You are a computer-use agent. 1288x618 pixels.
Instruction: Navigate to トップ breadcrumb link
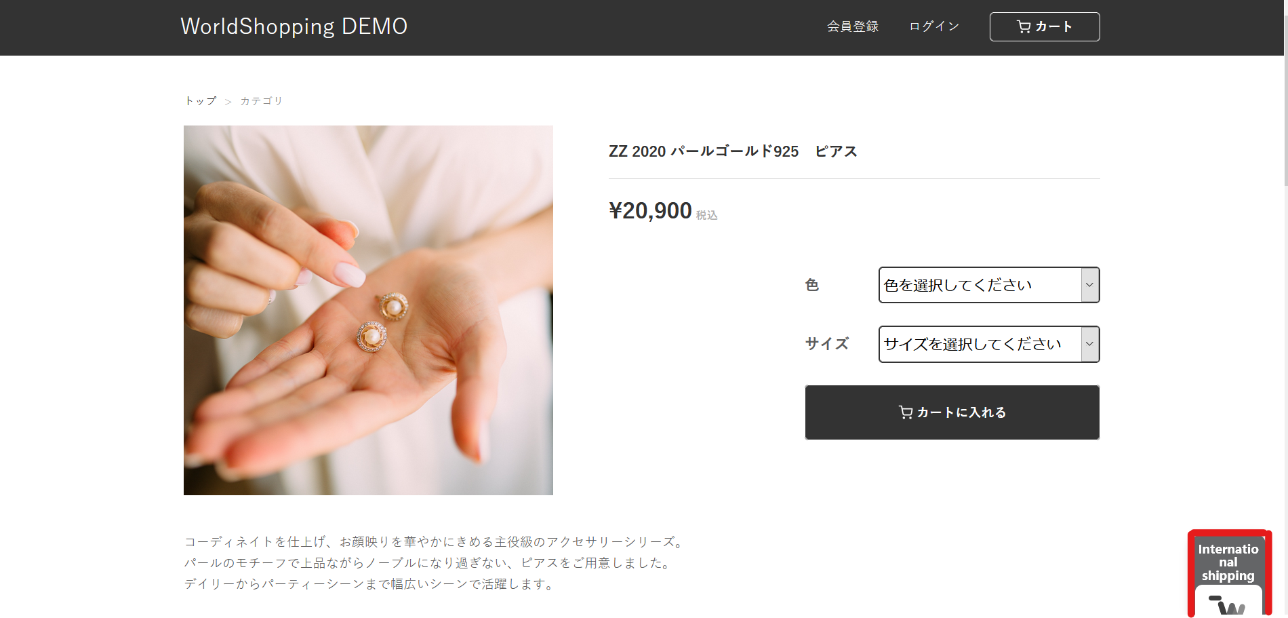pyautogui.click(x=201, y=100)
